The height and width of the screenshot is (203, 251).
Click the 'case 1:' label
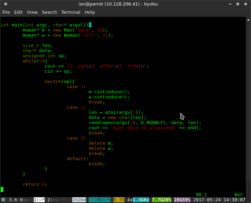76,87
